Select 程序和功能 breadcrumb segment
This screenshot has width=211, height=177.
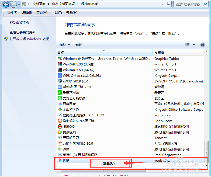pyautogui.click(x=89, y=4)
